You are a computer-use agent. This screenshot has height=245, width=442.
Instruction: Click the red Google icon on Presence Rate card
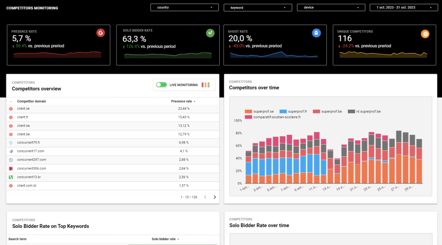[x=101, y=33]
